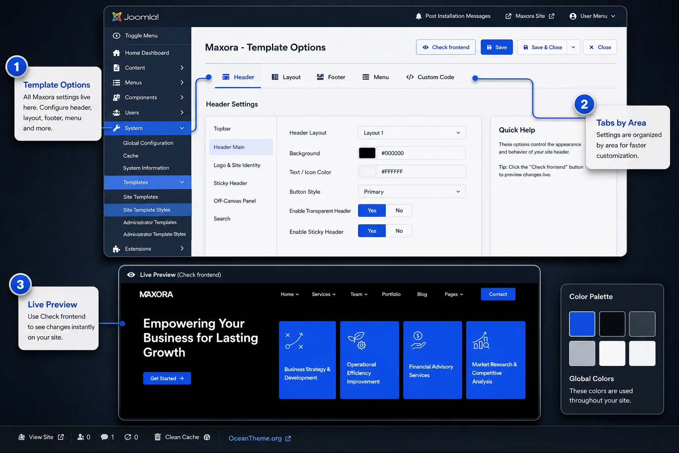
Task: Click the Financial Advisory hand-coin icon
Action: [418, 340]
